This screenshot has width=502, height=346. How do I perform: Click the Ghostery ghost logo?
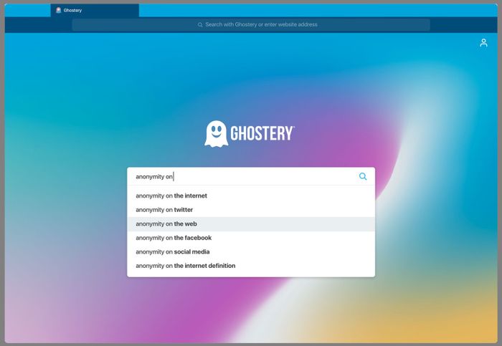pyautogui.click(x=217, y=134)
